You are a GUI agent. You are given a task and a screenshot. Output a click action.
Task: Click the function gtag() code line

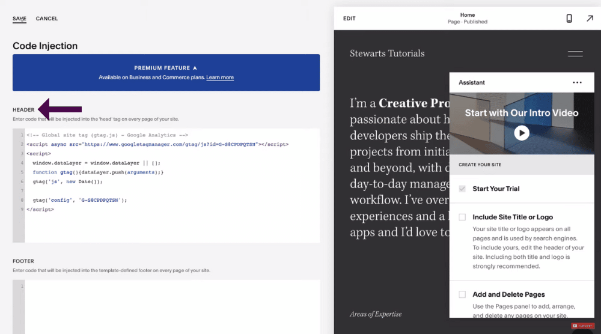[98, 172]
